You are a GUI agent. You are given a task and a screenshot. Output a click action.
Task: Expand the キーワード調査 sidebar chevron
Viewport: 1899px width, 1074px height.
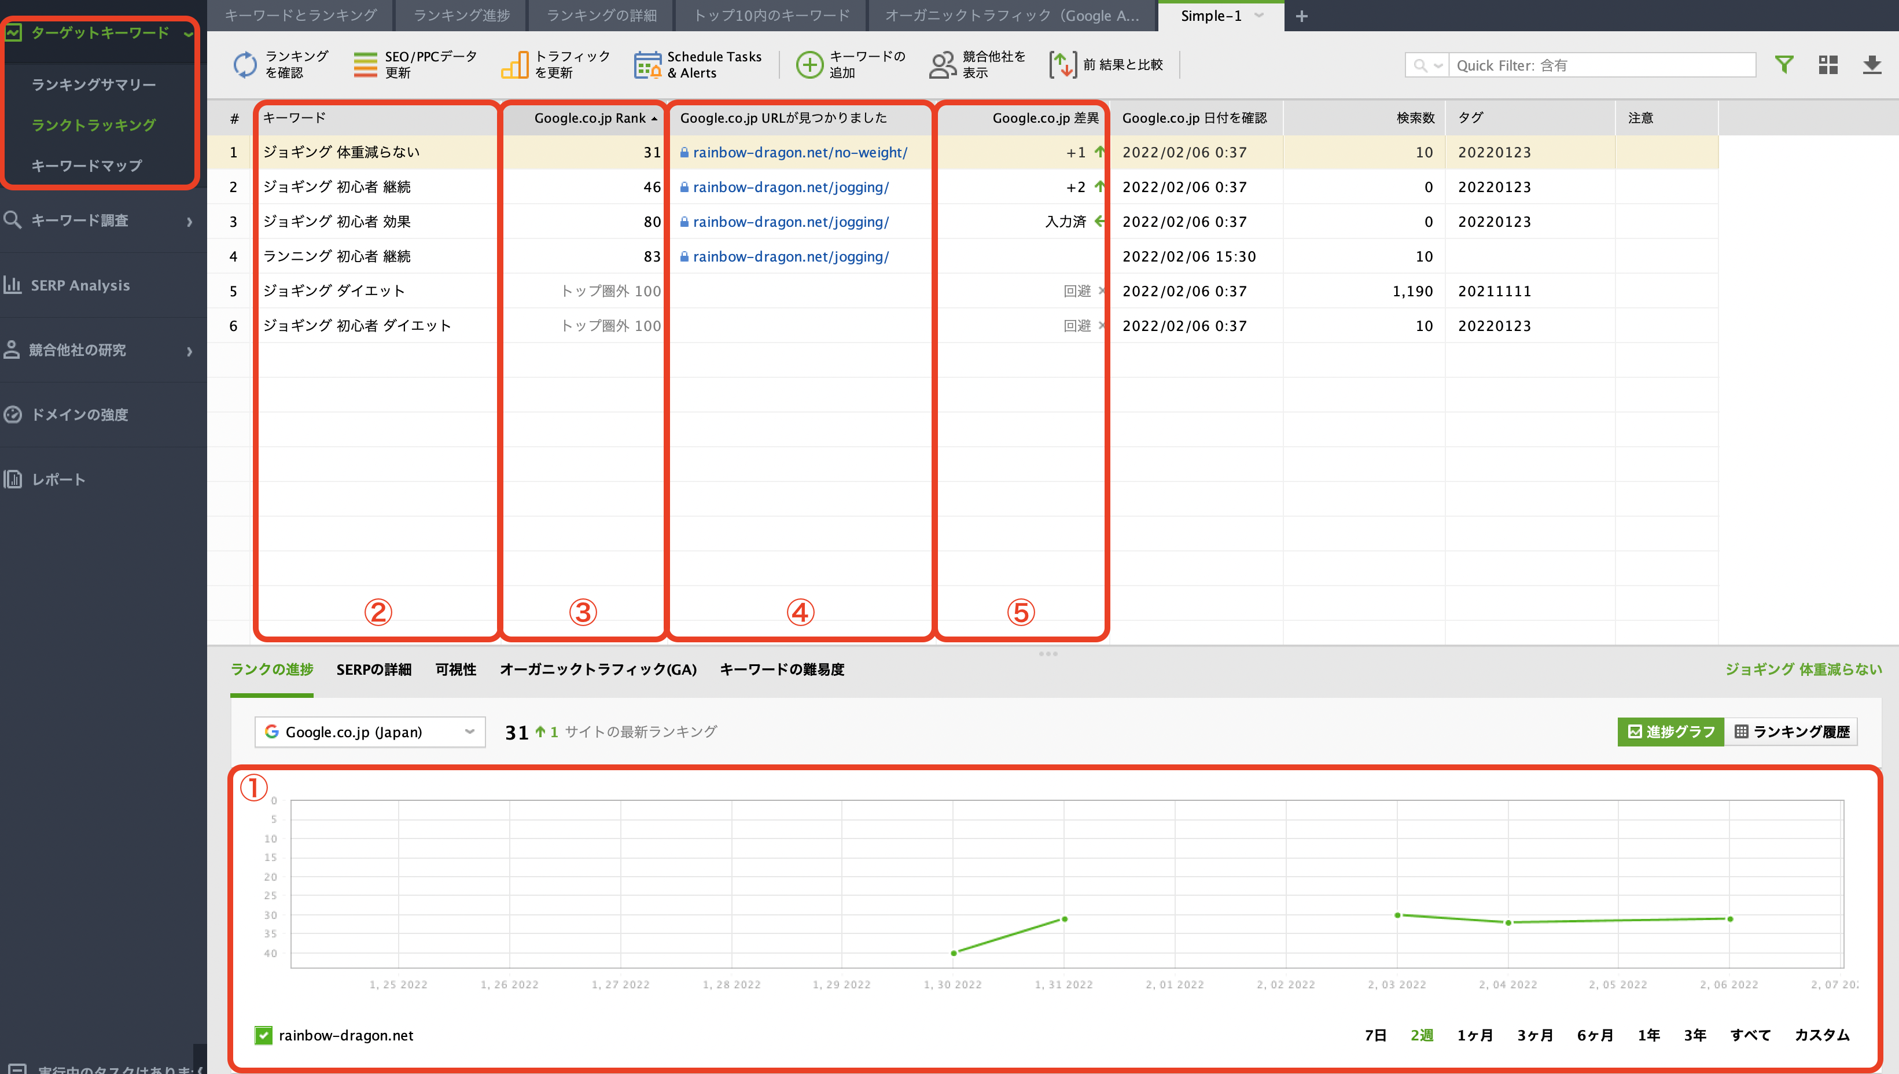190,221
